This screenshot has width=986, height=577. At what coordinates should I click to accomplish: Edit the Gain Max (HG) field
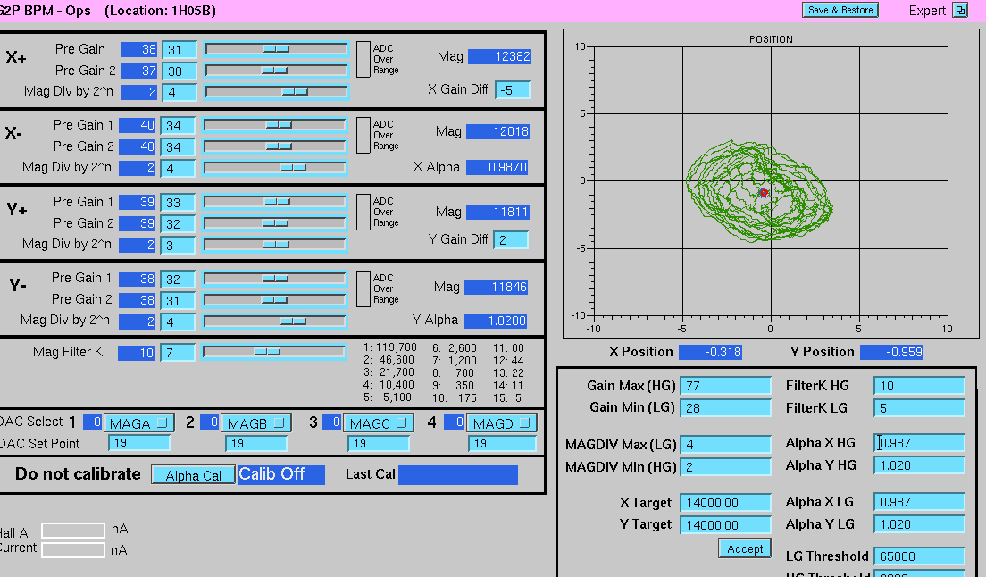coord(726,385)
